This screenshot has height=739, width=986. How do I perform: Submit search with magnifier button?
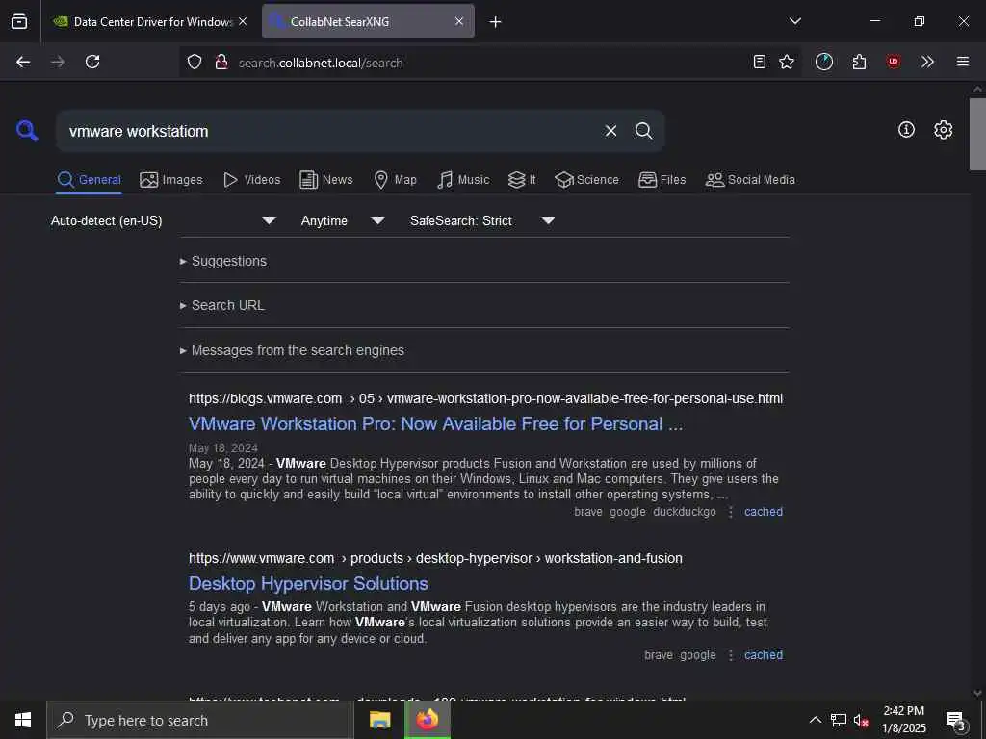[x=643, y=131]
